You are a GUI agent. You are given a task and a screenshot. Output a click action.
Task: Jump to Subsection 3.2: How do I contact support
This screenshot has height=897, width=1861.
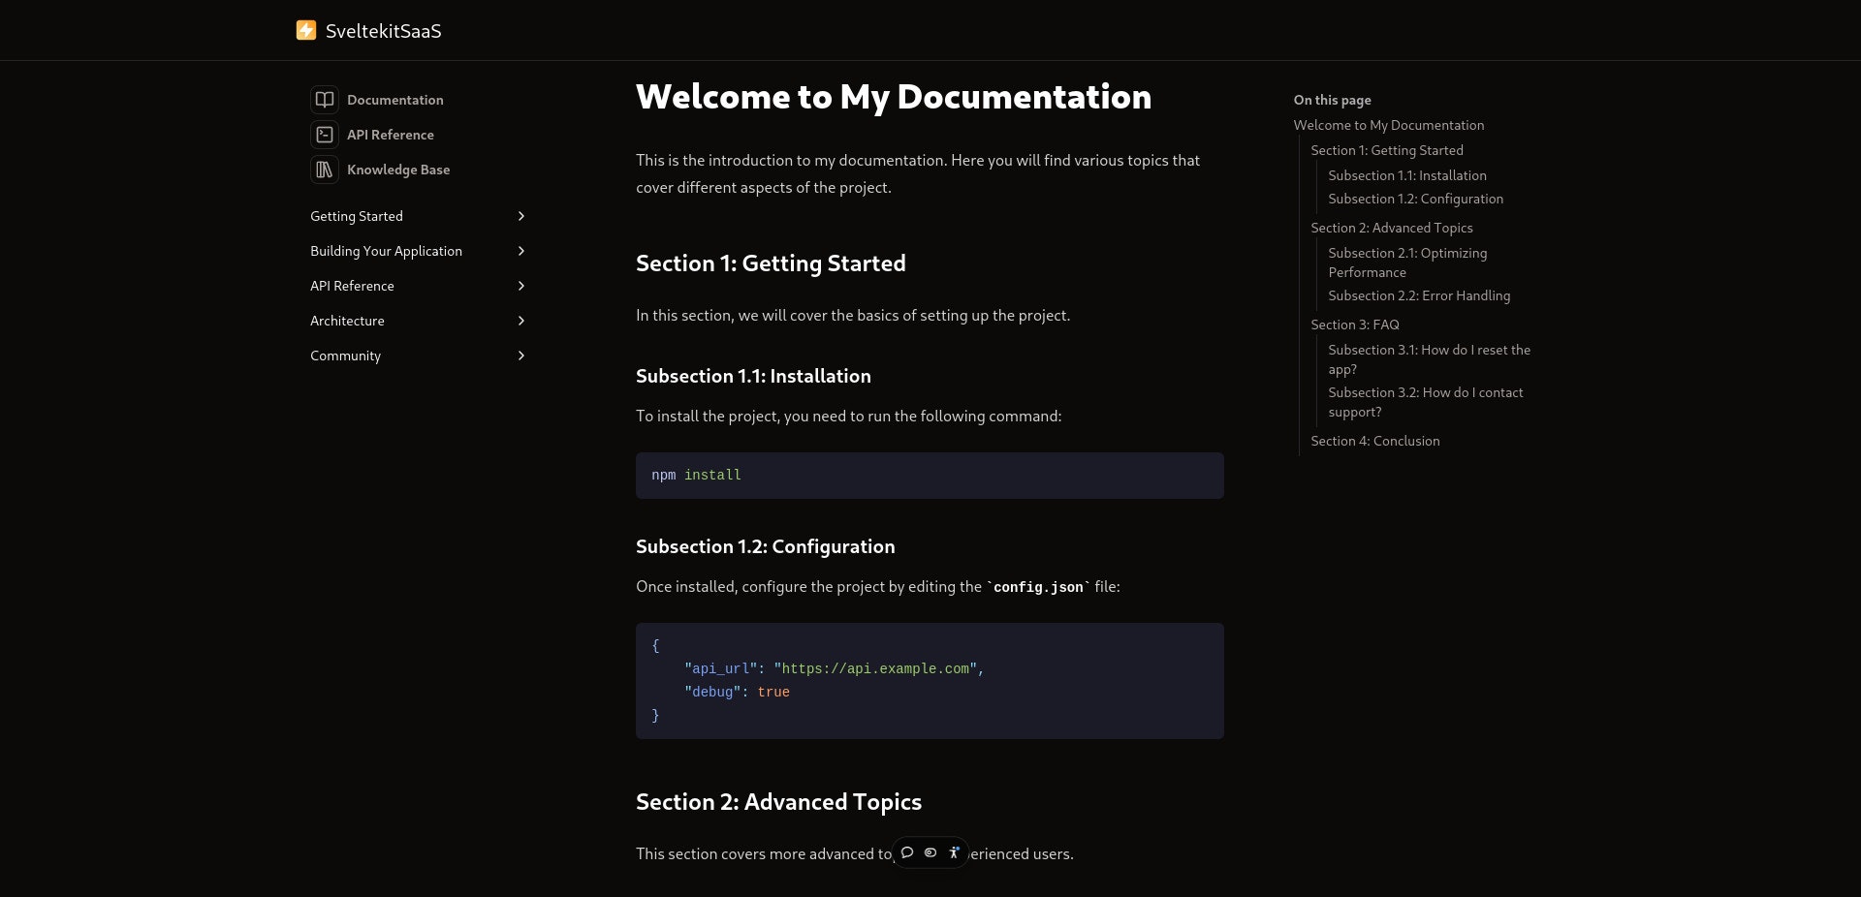(1426, 402)
